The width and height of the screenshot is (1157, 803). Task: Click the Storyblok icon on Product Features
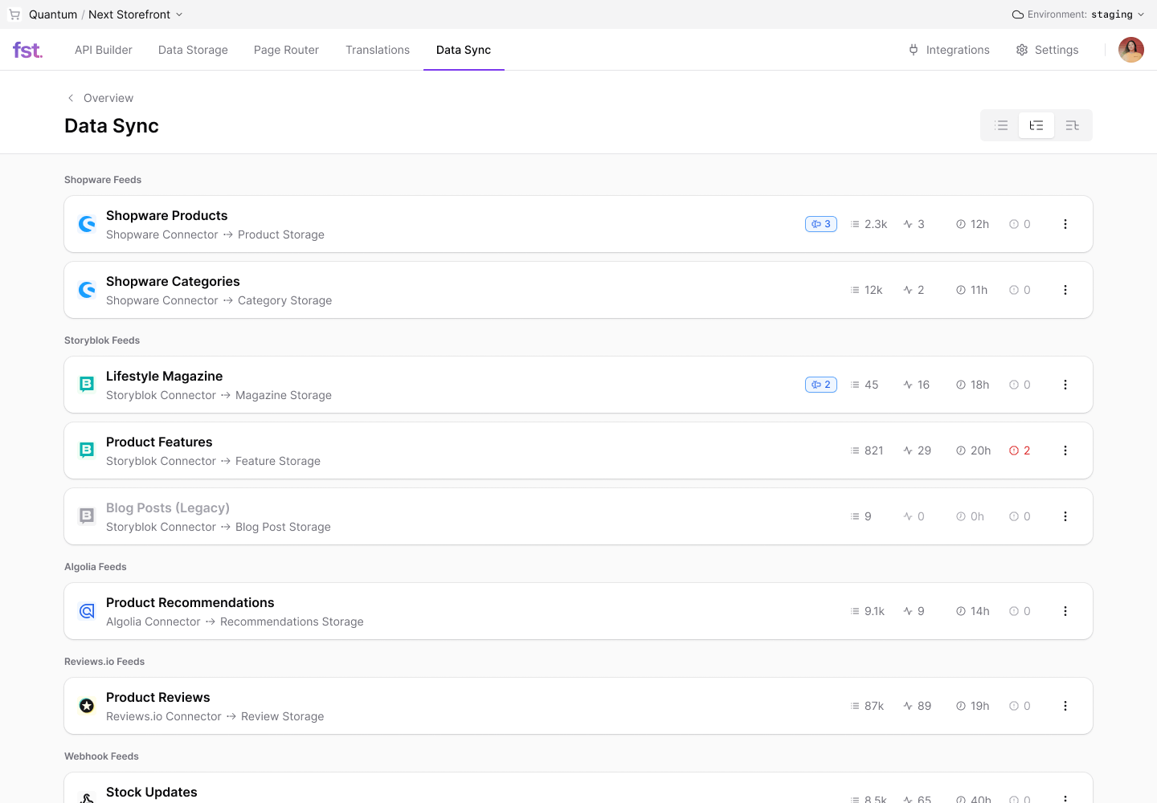87,450
